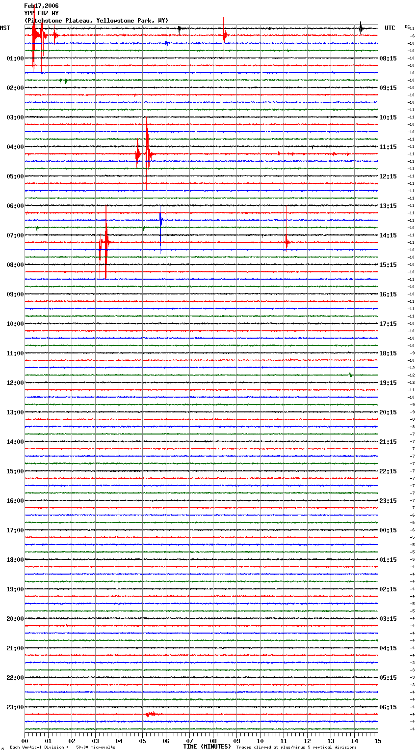
Task: Select the 20:00 MST time label
Action: coord(15,619)
